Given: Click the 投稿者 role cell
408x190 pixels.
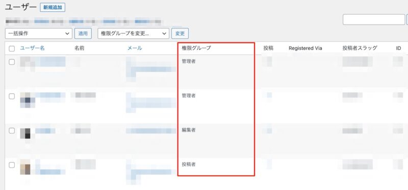Looking at the screenshot, I should pyautogui.click(x=188, y=165).
